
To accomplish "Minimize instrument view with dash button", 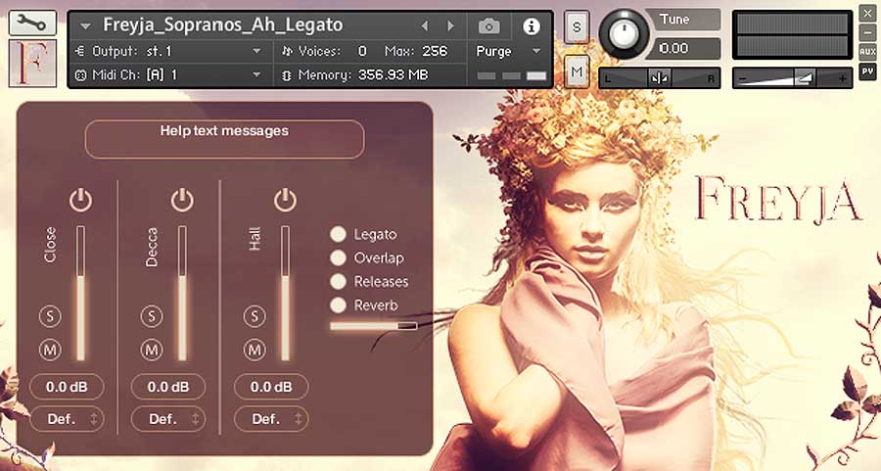I will [x=867, y=32].
